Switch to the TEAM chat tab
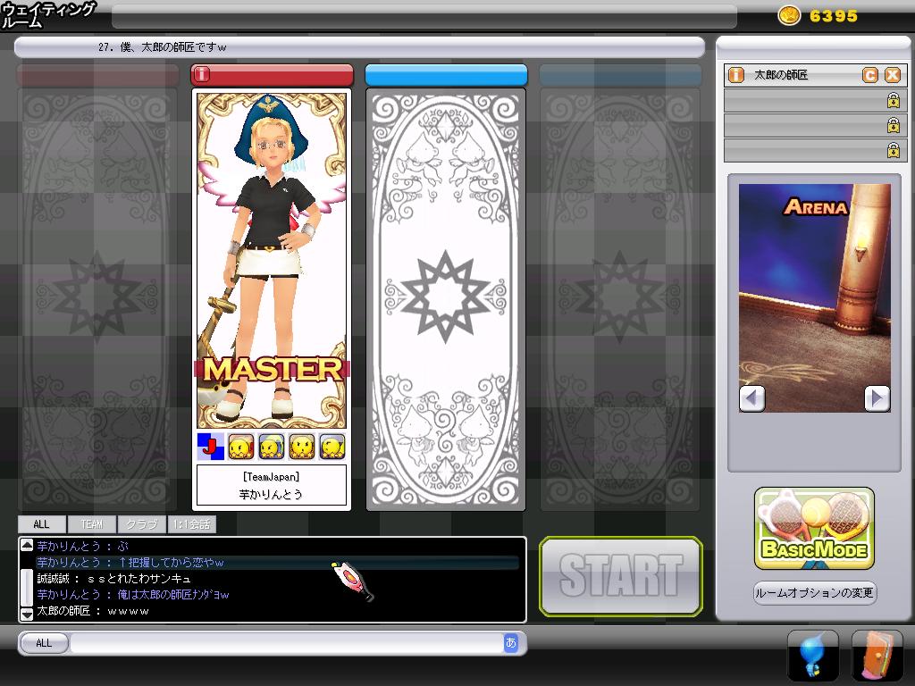The image size is (915, 686). (x=92, y=524)
